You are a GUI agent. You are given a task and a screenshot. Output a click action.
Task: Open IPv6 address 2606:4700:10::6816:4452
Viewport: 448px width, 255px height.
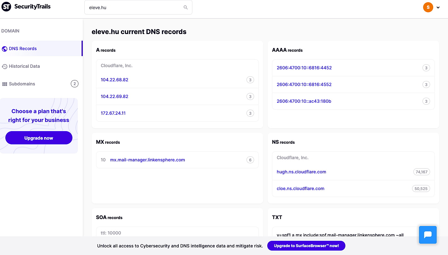point(304,68)
